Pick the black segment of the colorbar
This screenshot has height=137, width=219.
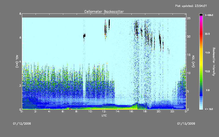tap(201, 15)
